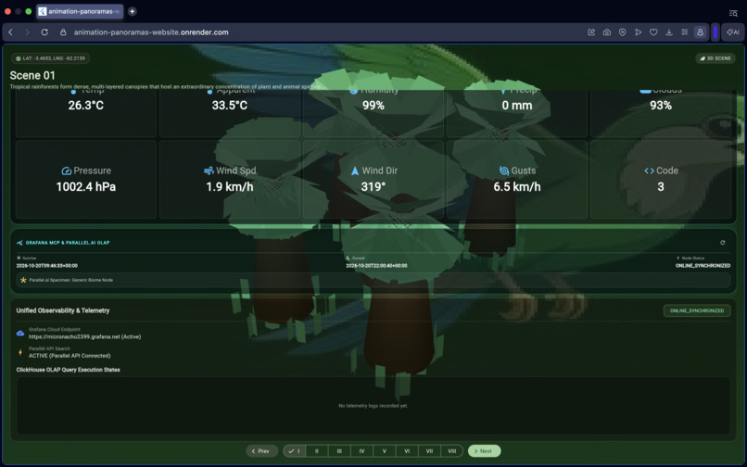Click the purple sidebar strip button
747x467 pixels.
(x=715, y=32)
